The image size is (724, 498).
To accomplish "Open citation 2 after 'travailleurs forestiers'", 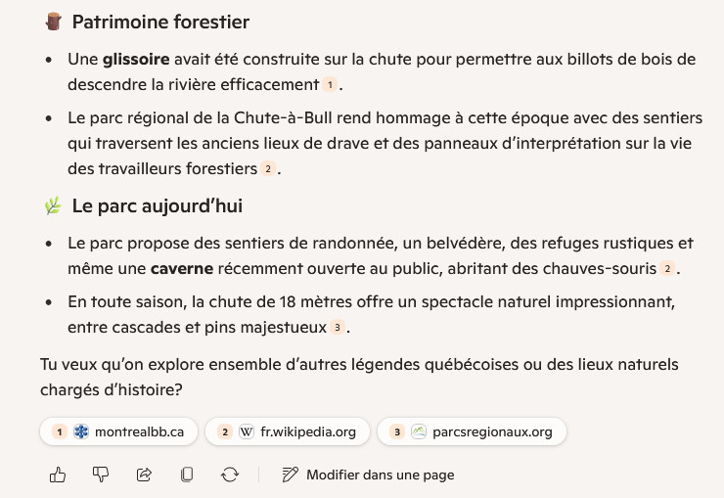I will coord(267,169).
